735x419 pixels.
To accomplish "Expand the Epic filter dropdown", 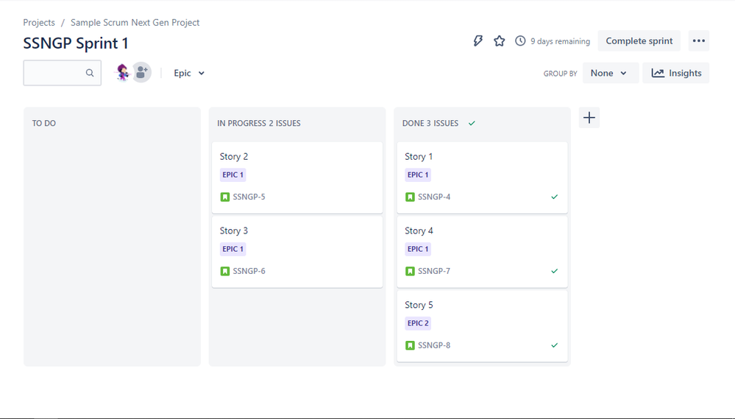I will click(189, 73).
